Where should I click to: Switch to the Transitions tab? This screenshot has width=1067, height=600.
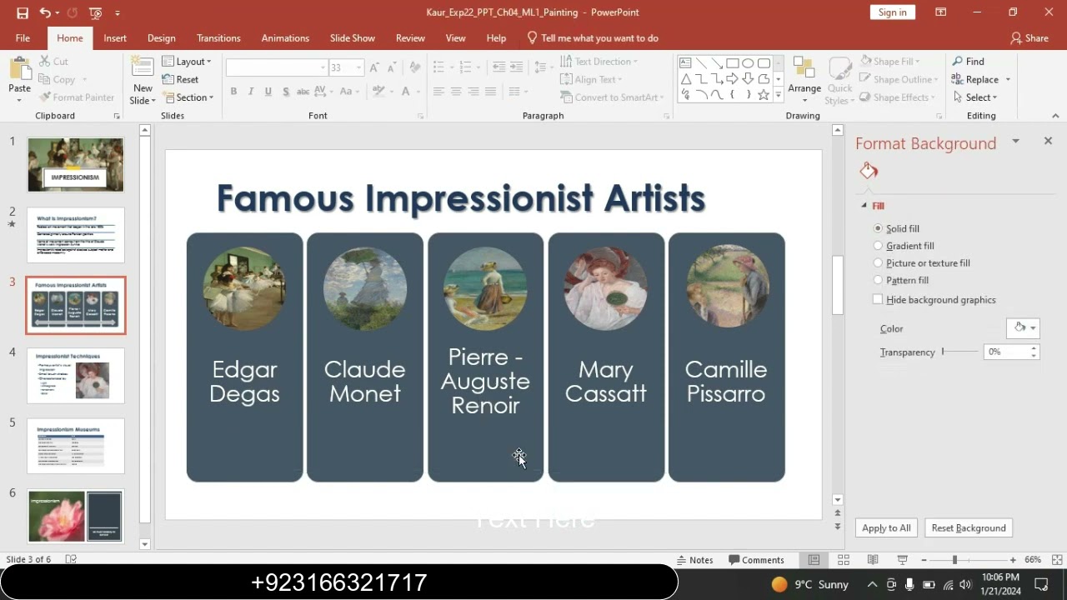(218, 38)
